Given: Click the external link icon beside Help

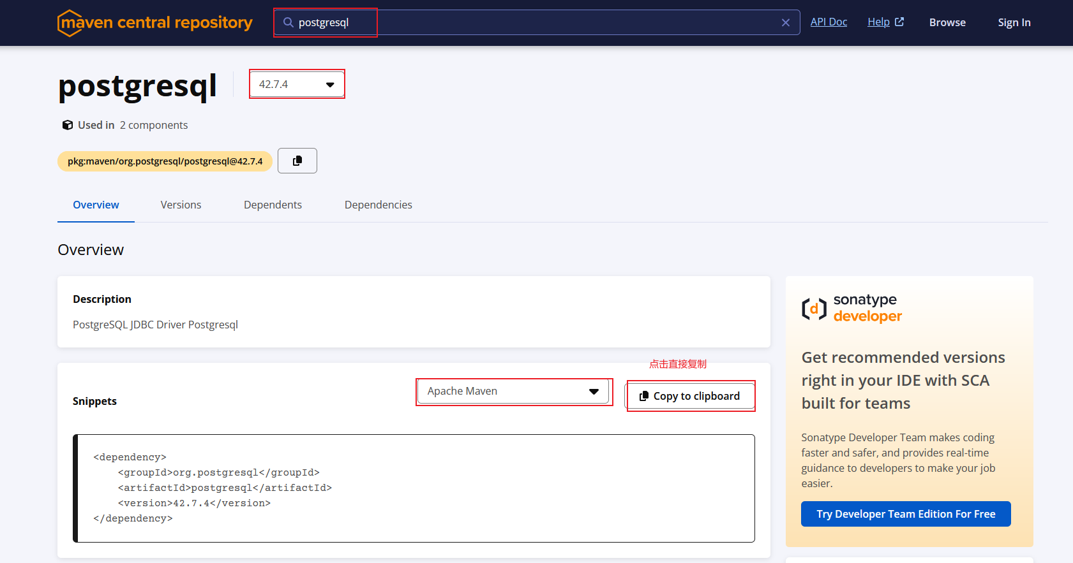Looking at the screenshot, I should point(899,22).
